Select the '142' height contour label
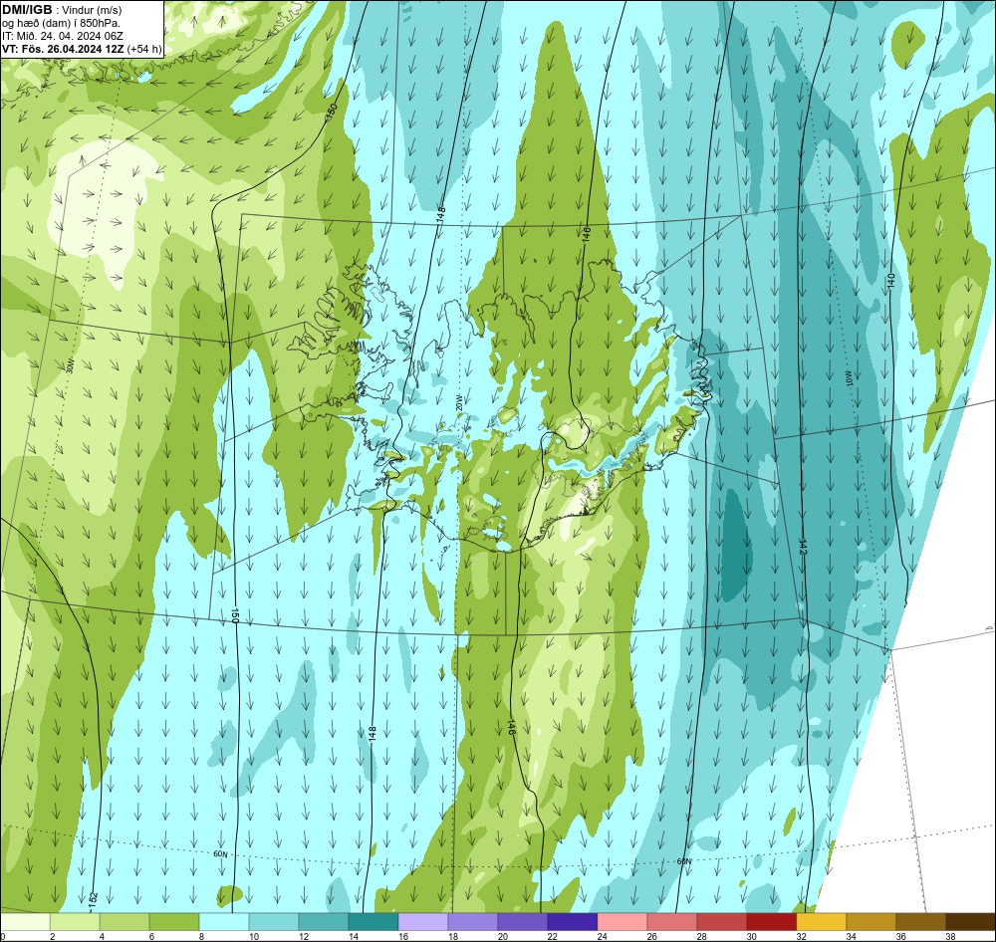Viewport: 996px width, 942px height. [802, 548]
